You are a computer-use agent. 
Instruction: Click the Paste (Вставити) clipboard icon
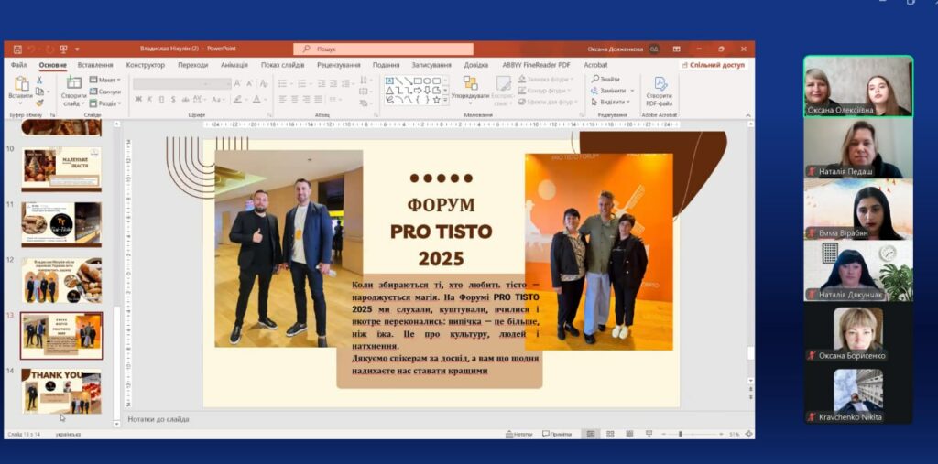tap(20, 85)
